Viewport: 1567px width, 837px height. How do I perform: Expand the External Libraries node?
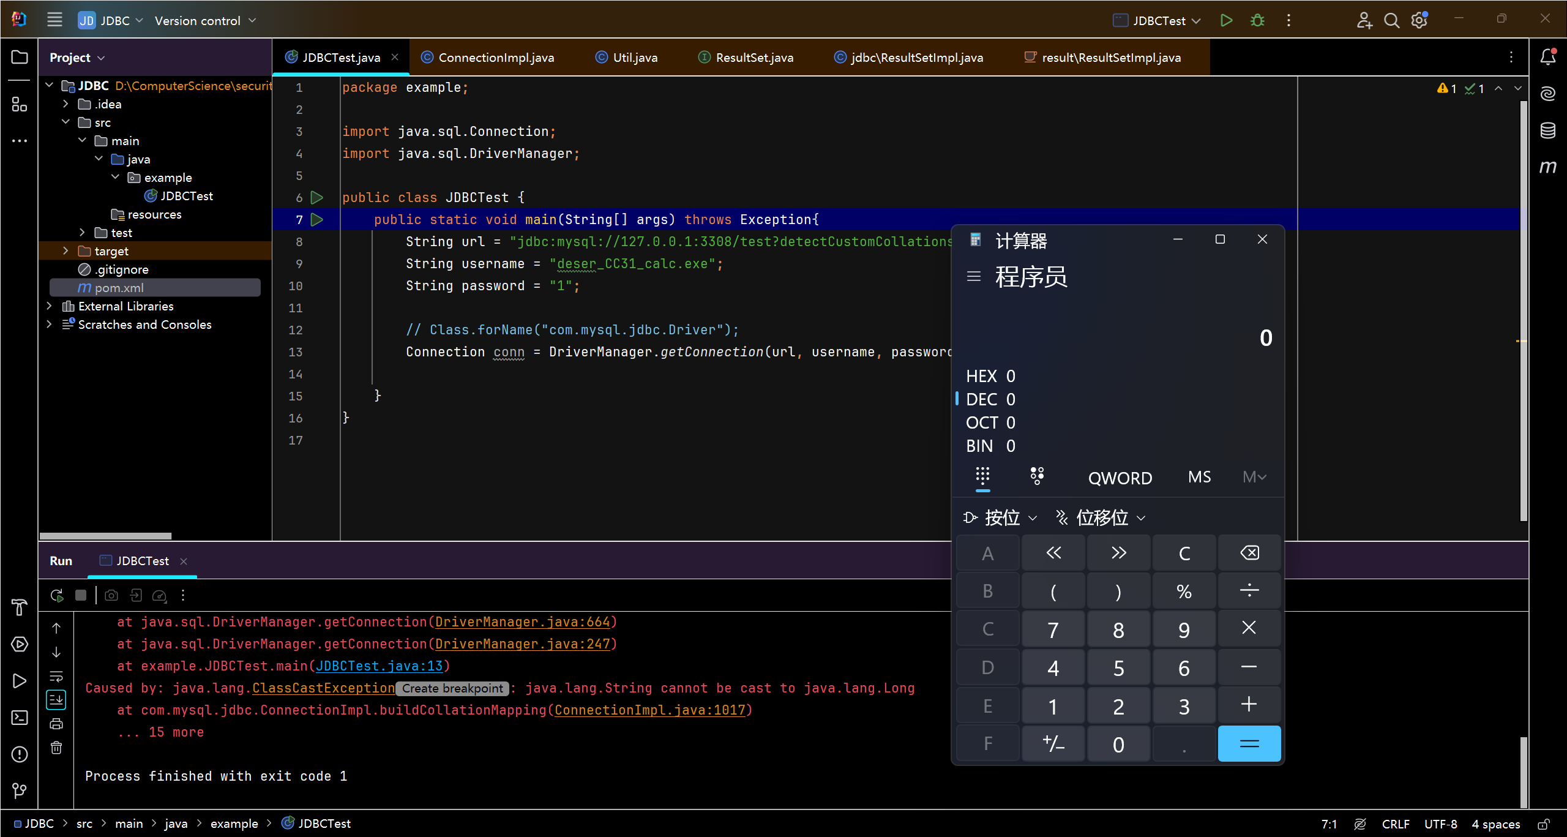pos(50,306)
